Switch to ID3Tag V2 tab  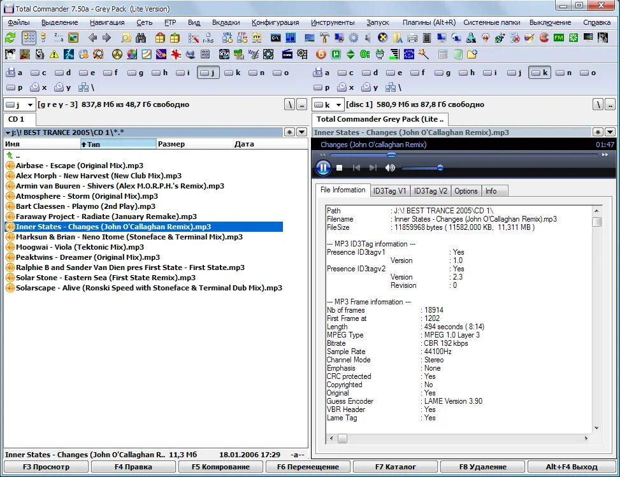[x=431, y=191]
